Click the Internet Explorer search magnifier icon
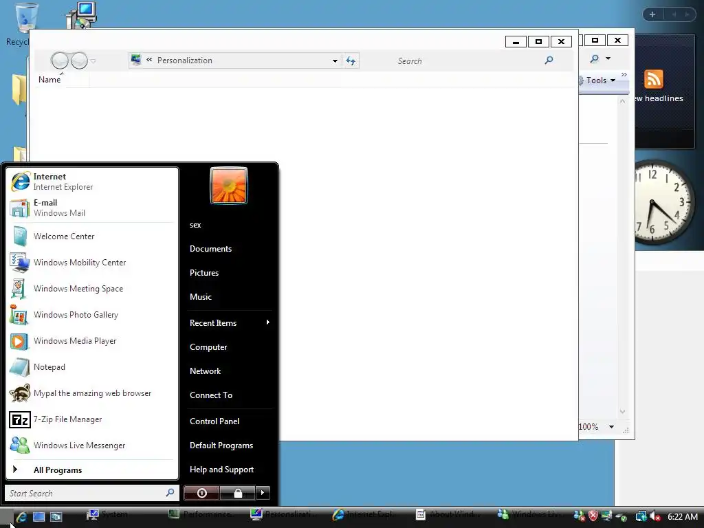704x528 pixels. tap(595, 58)
